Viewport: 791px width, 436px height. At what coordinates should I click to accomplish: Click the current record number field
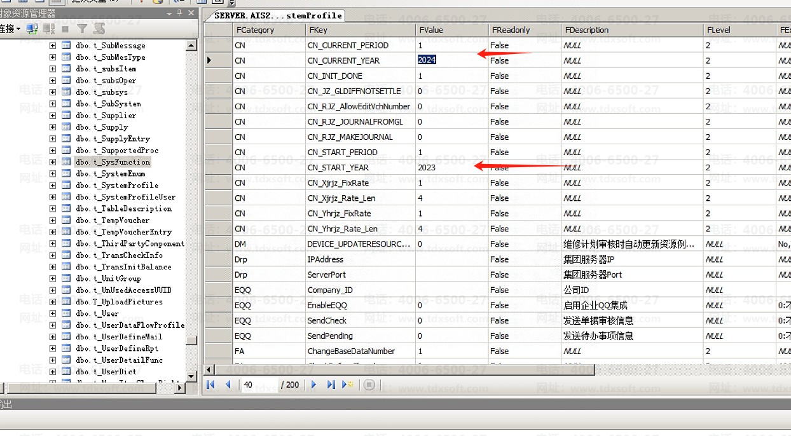tap(258, 385)
